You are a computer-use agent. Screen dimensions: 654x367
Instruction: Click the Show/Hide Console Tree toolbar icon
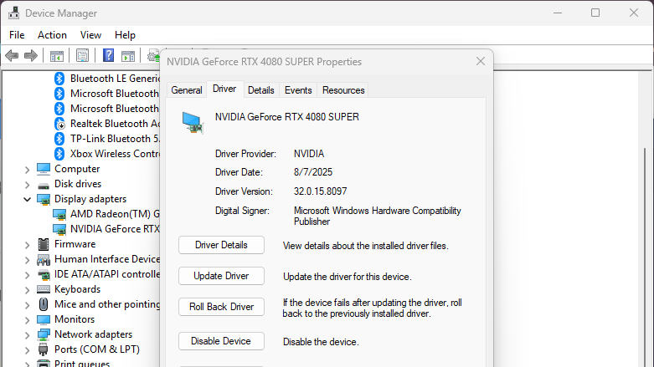(57, 56)
